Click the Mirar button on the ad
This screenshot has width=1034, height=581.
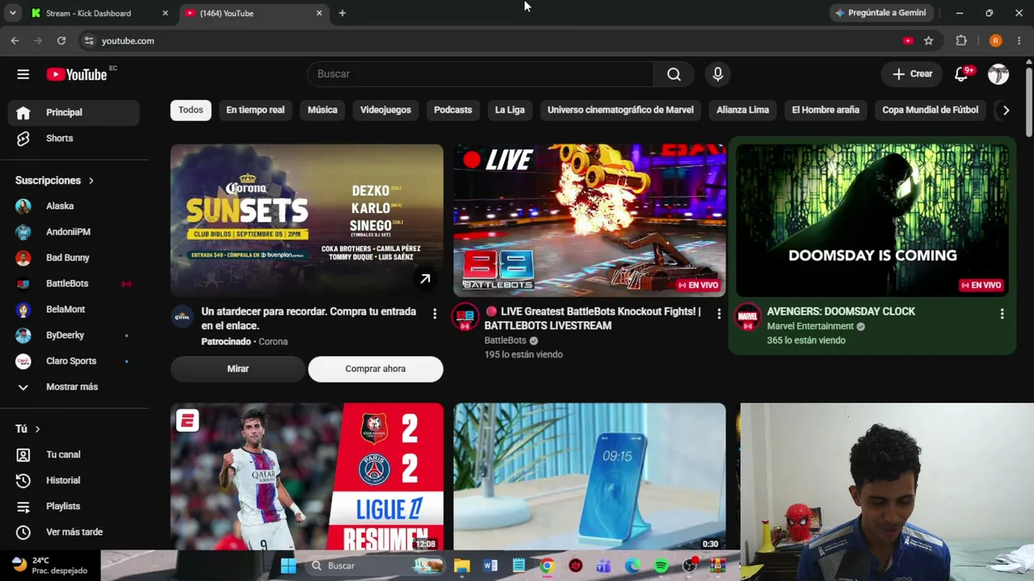point(237,369)
